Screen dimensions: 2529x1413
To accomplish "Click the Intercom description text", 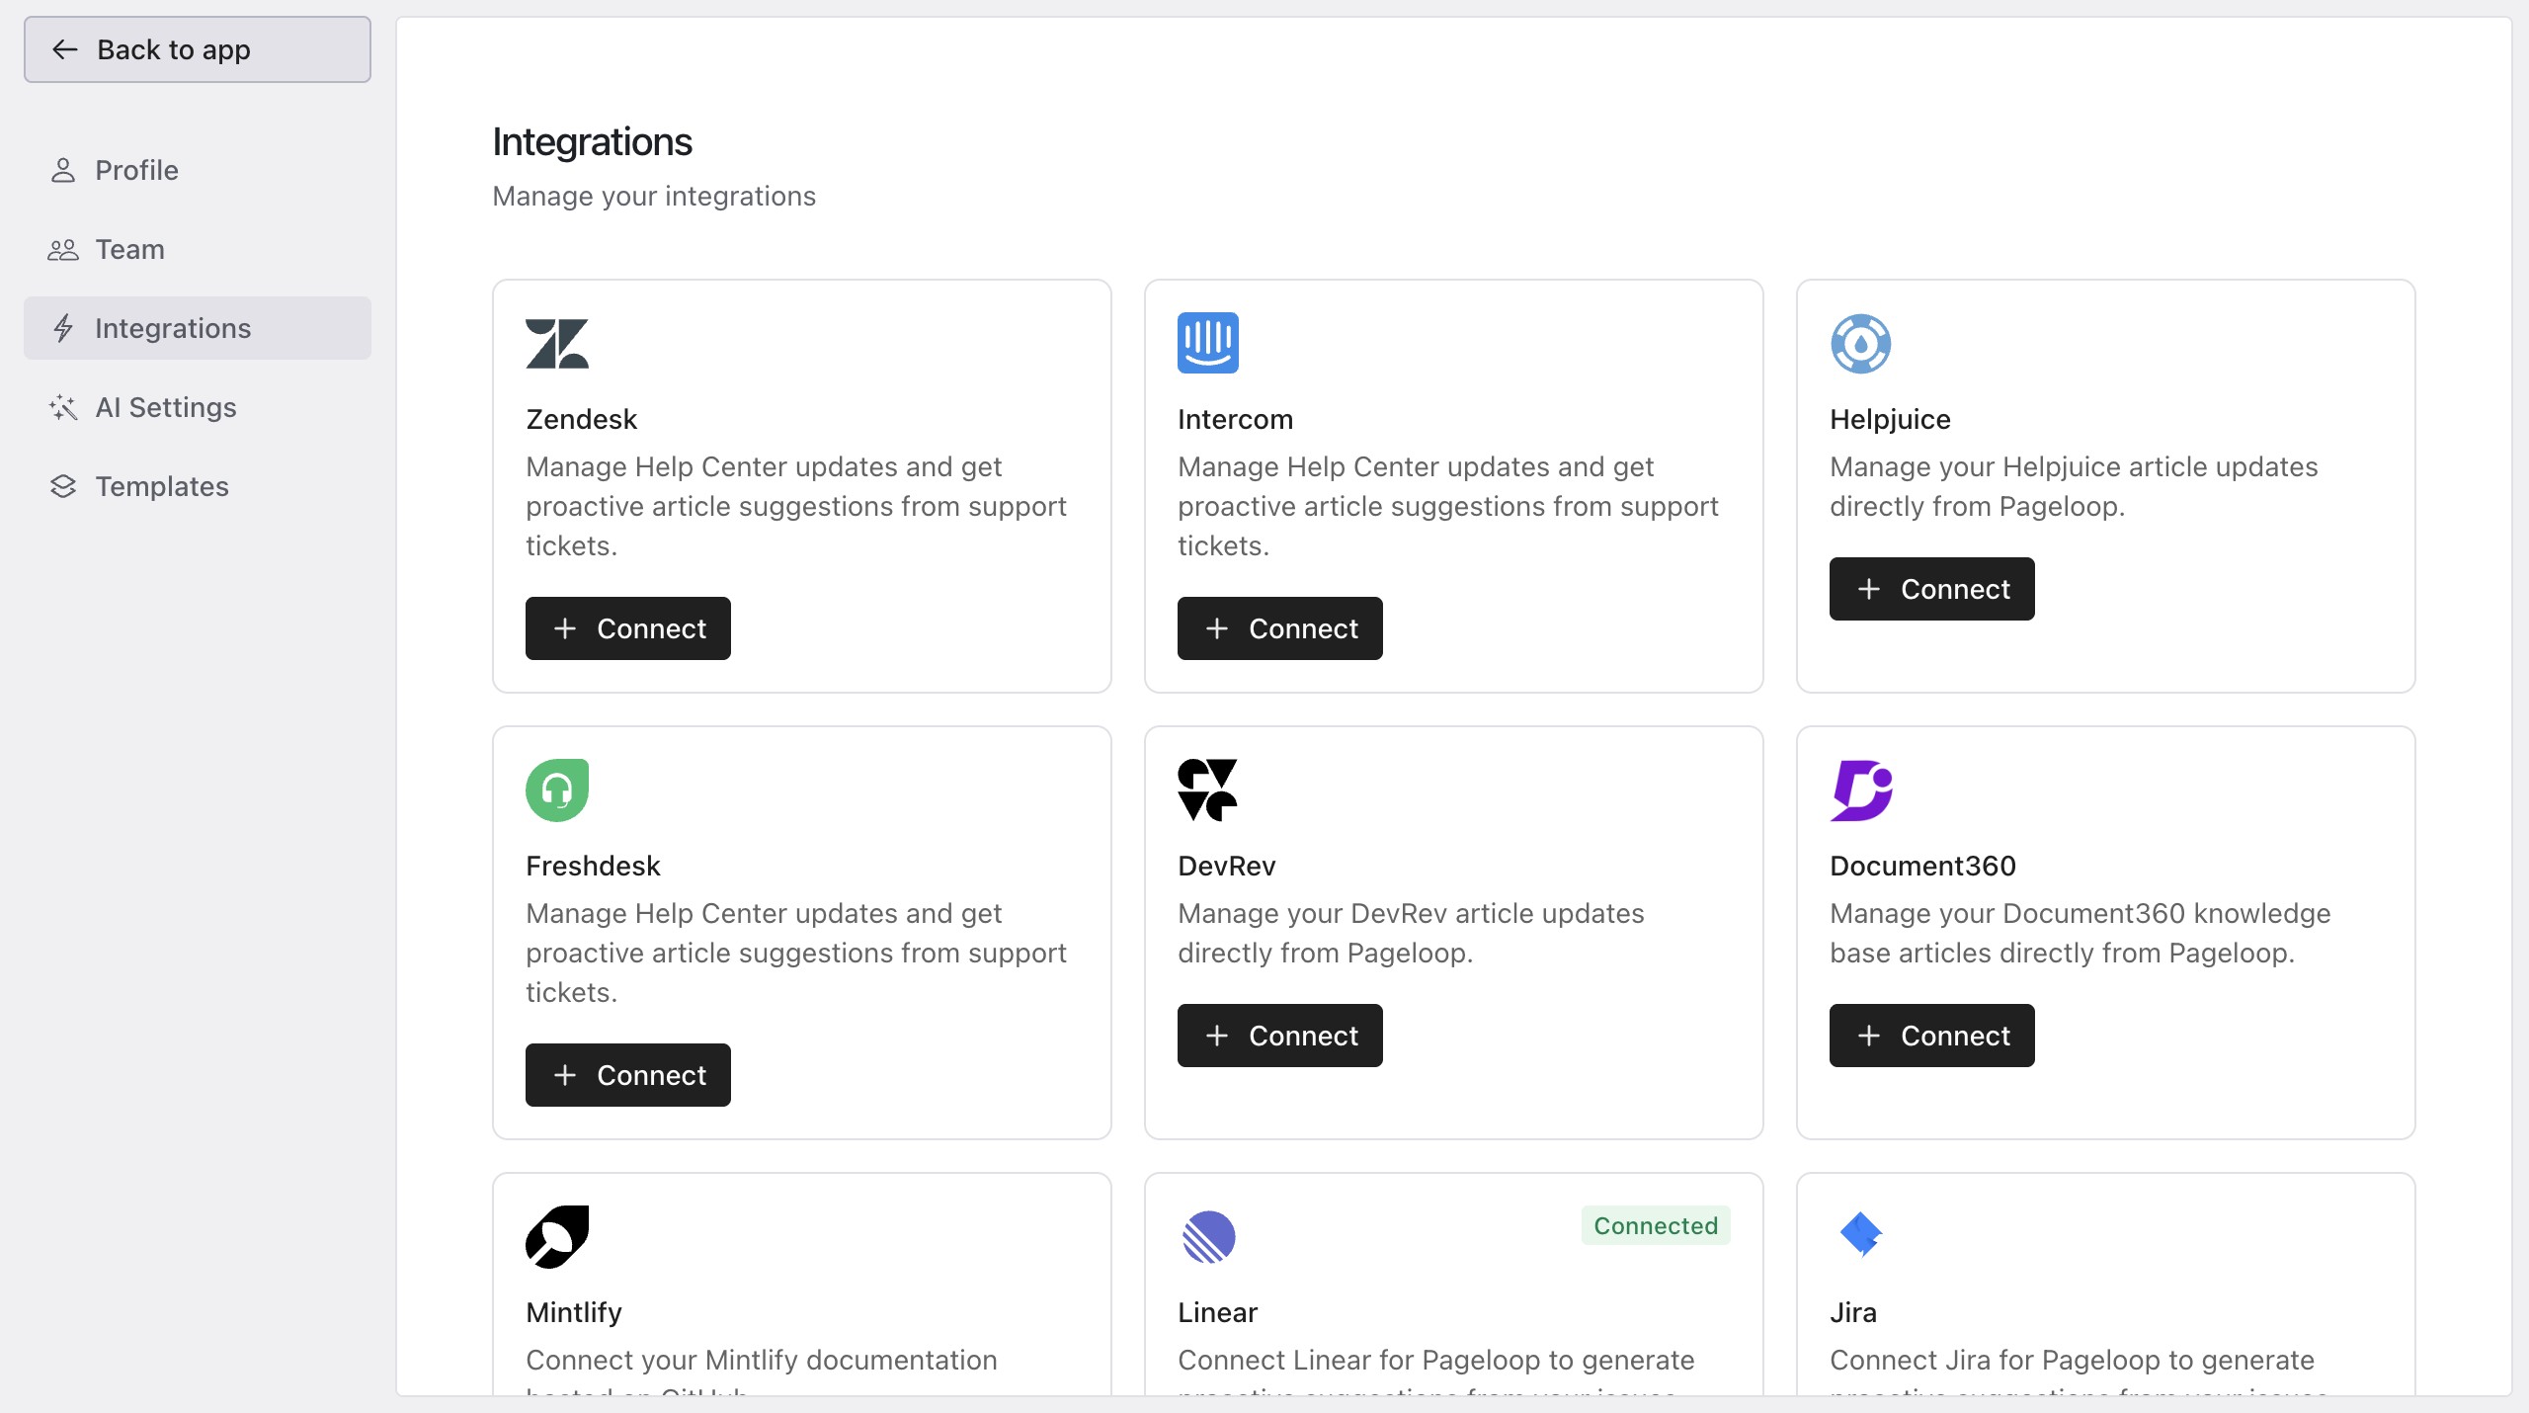I will [x=1448, y=506].
